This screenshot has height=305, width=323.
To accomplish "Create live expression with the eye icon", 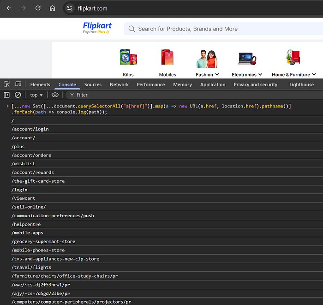I will [55, 95].
